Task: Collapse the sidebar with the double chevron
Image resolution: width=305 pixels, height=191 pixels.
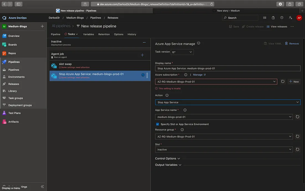Action: click(42, 187)
